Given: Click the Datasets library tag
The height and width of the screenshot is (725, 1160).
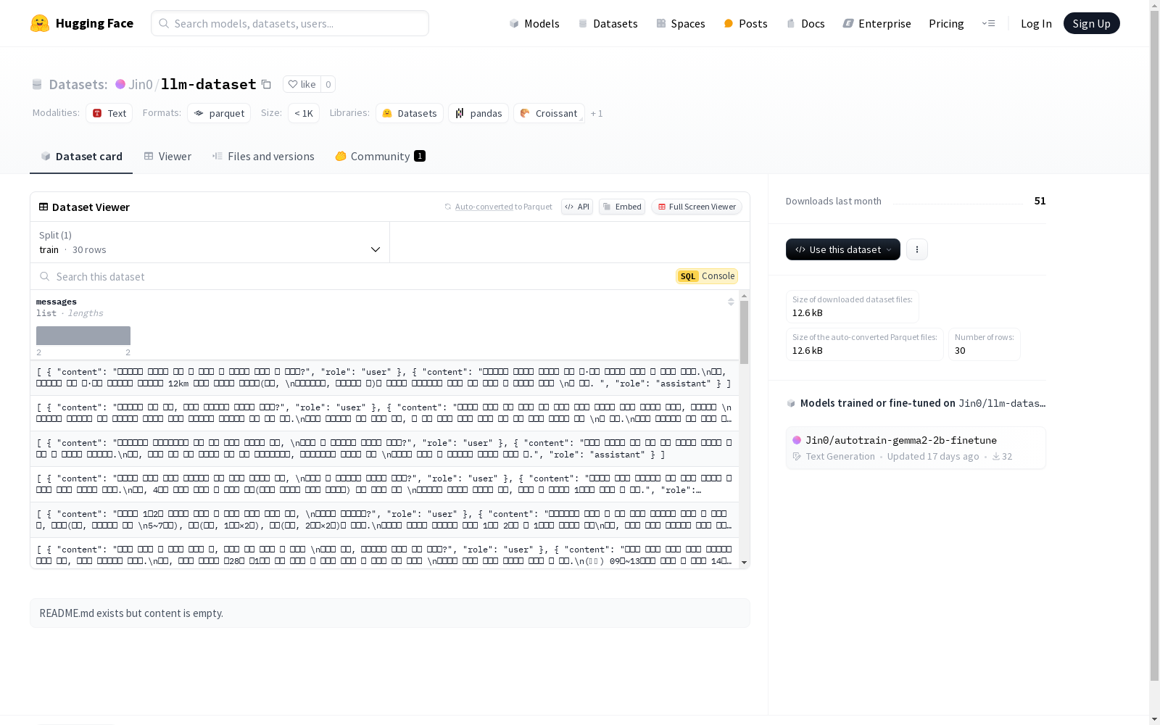Looking at the screenshot, I should pos(410,113).
